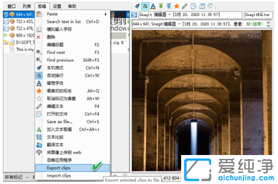Click the overlapping windows toolbar icon

pos(210,6)
